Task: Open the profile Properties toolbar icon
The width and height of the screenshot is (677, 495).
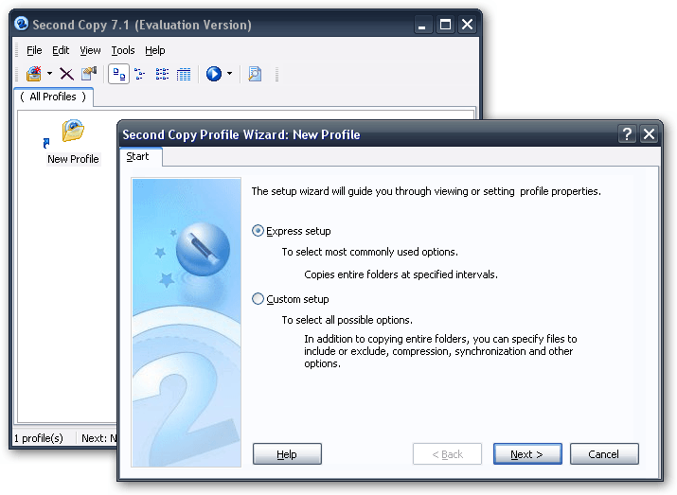Action: coord(89,74)
